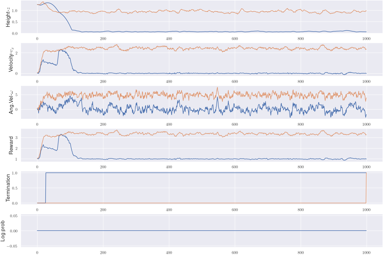Click the 0.5 y-tick of Height-z plot
This screenshot has height=255, width=383.
tap(15, 22)
